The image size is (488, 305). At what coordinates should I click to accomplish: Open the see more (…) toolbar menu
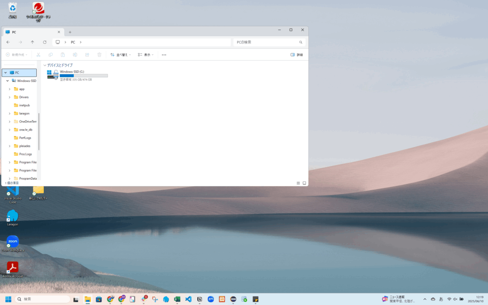(164, 55)
